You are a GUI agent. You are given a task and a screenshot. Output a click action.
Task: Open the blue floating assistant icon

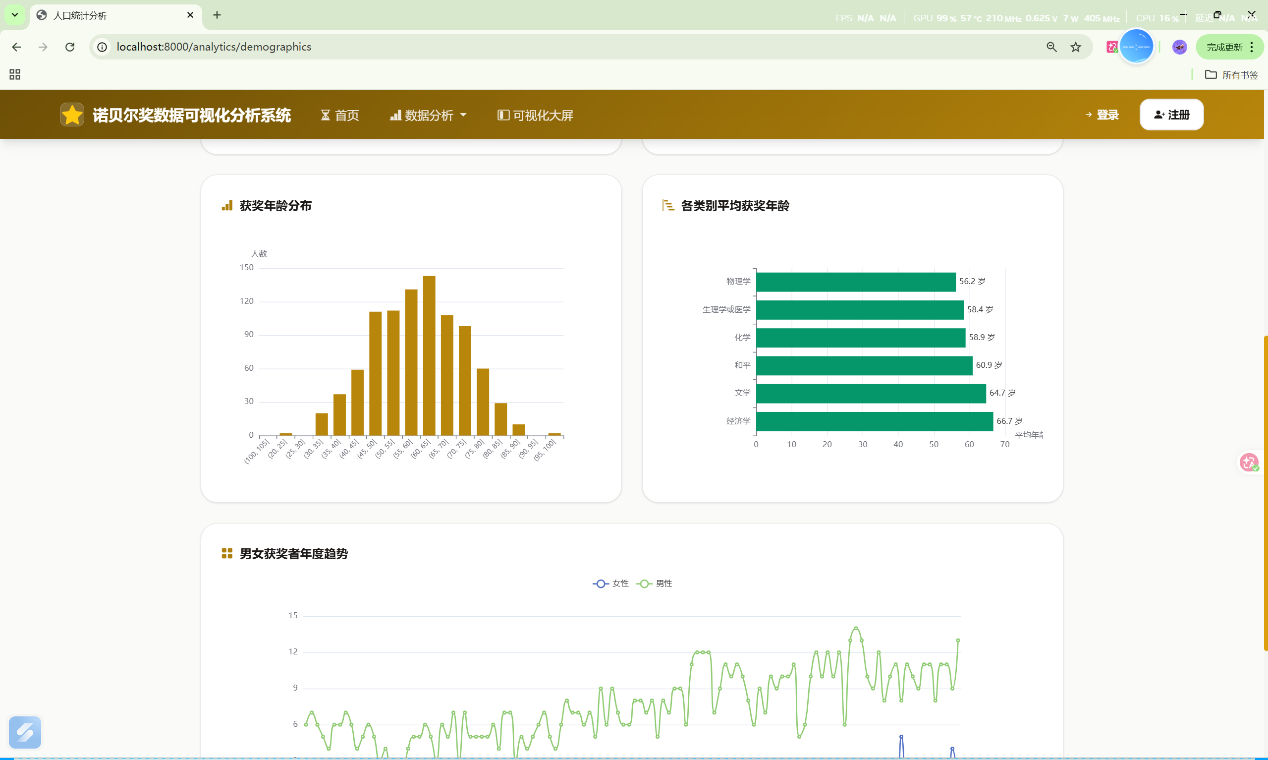click(x=25, y=732)
